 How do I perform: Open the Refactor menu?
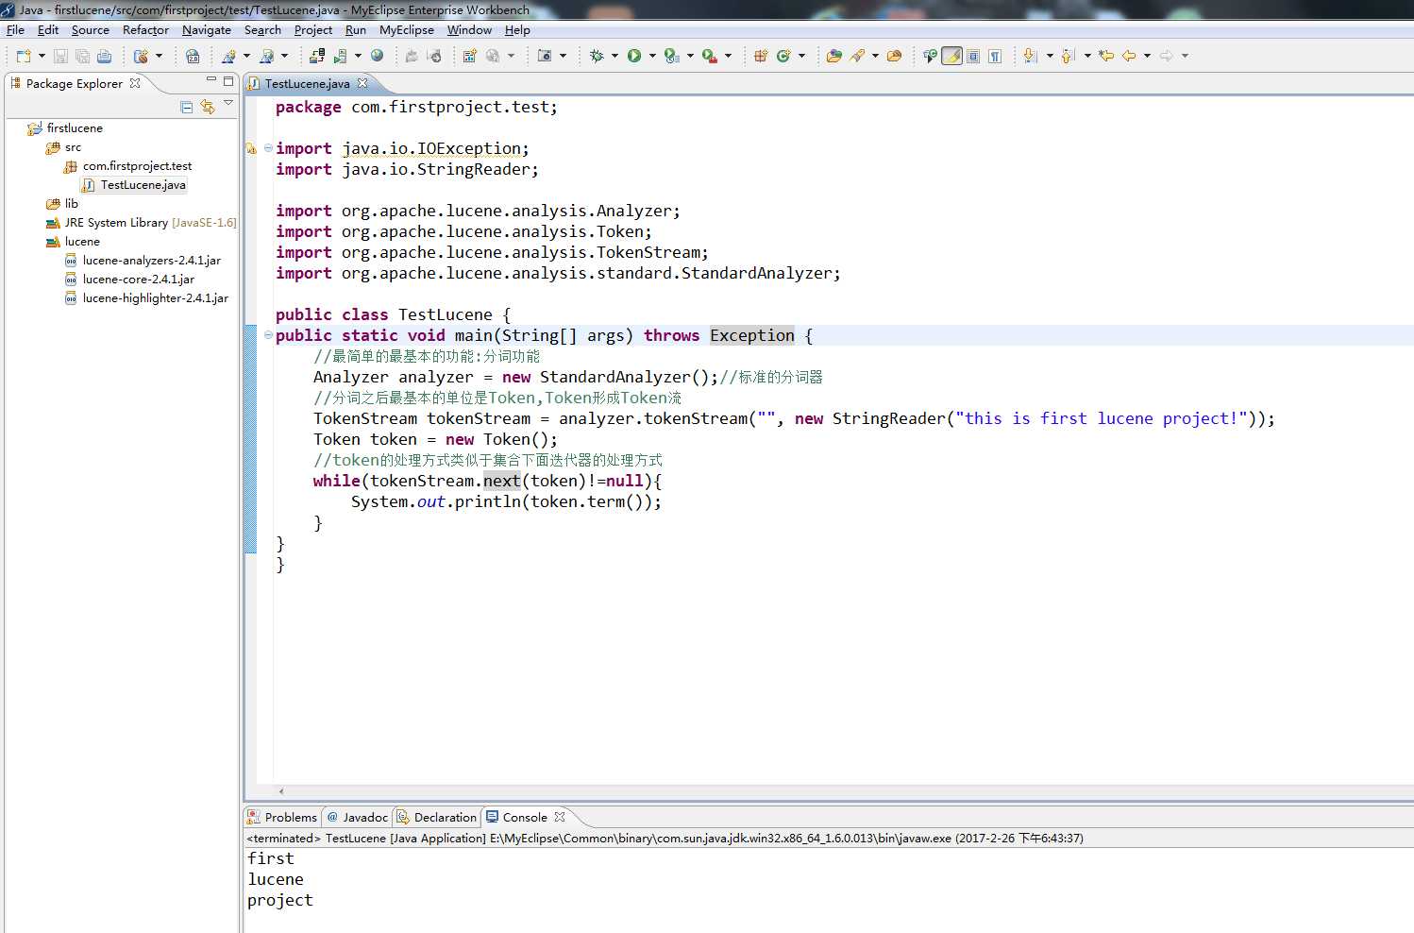point(145,30)
